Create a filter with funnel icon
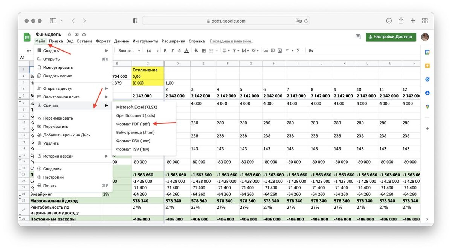The image size is (452, 250). 287,51
